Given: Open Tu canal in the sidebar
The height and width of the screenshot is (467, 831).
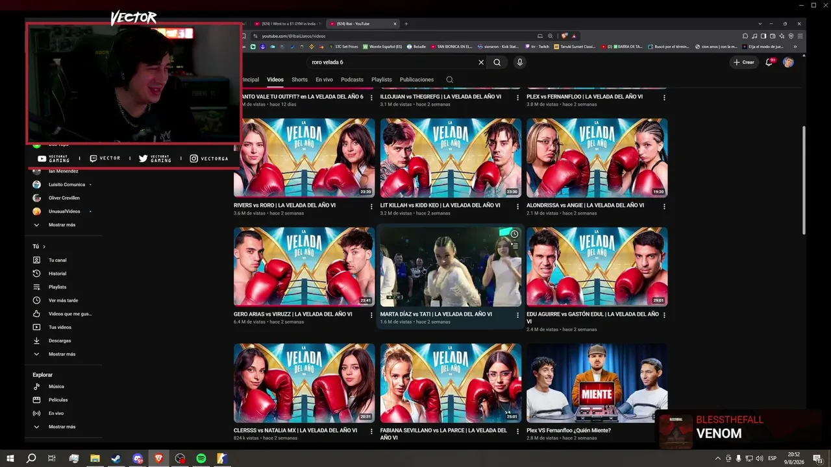Looking at the screenshot, I should [57, 260].
